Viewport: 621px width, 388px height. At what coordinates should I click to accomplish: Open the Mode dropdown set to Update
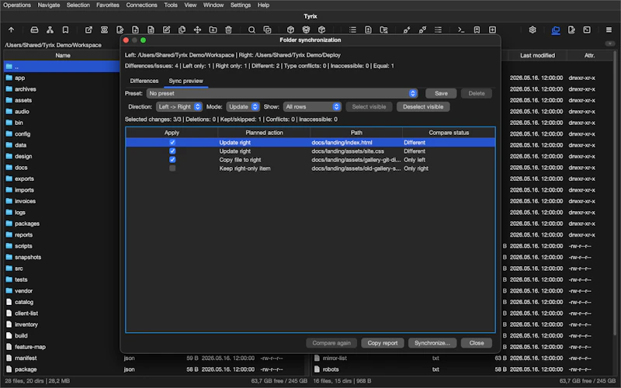[243, 107]
